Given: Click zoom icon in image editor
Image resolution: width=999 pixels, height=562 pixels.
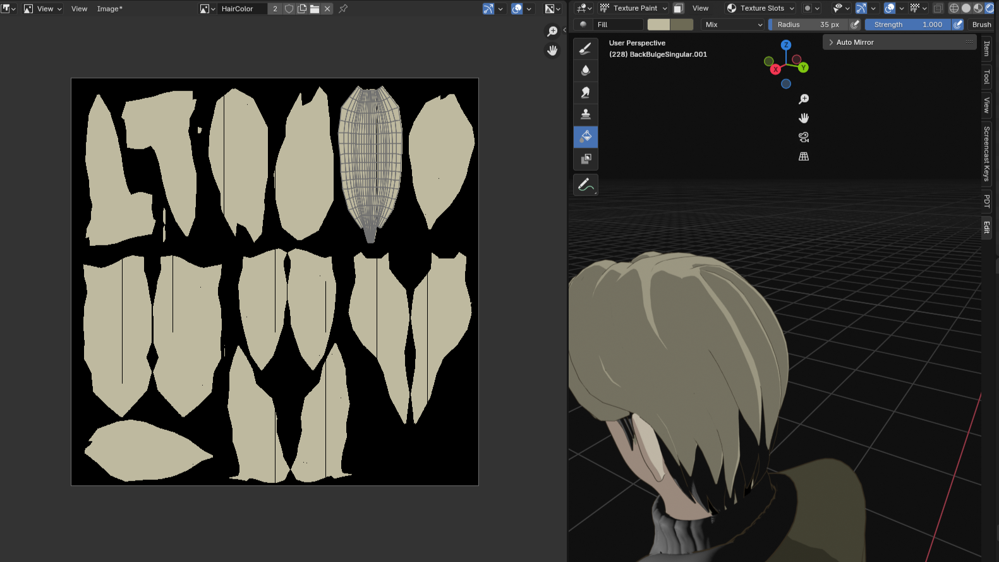Looking at the screenshot, I should click(x=553, y=31).
